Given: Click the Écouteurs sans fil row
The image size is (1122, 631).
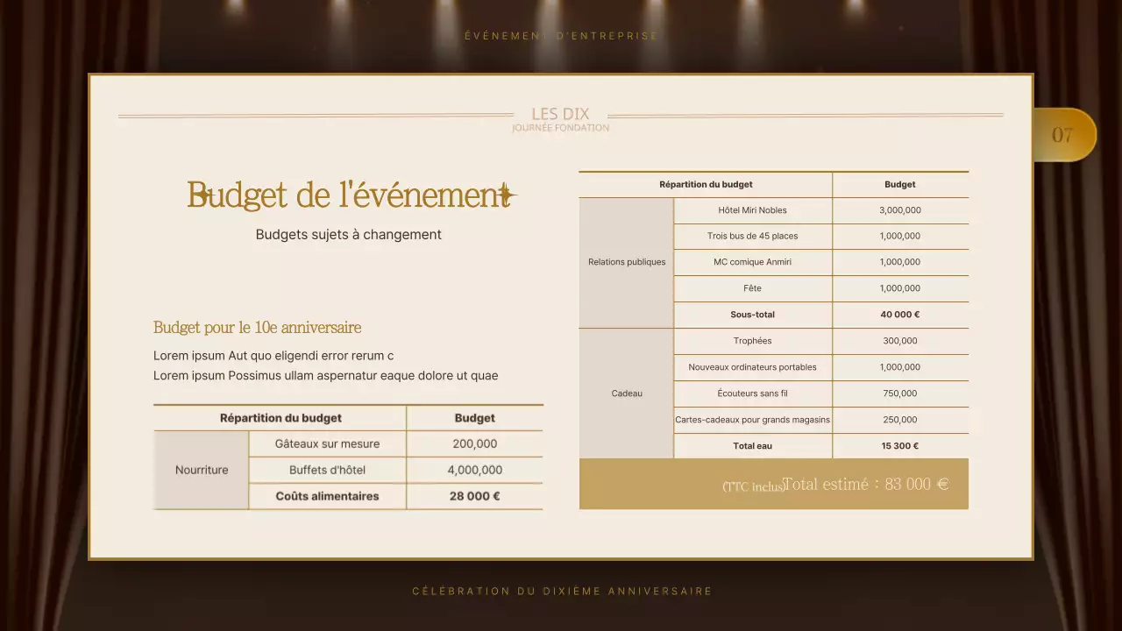Looking at the screenshot, I should 752,393.
